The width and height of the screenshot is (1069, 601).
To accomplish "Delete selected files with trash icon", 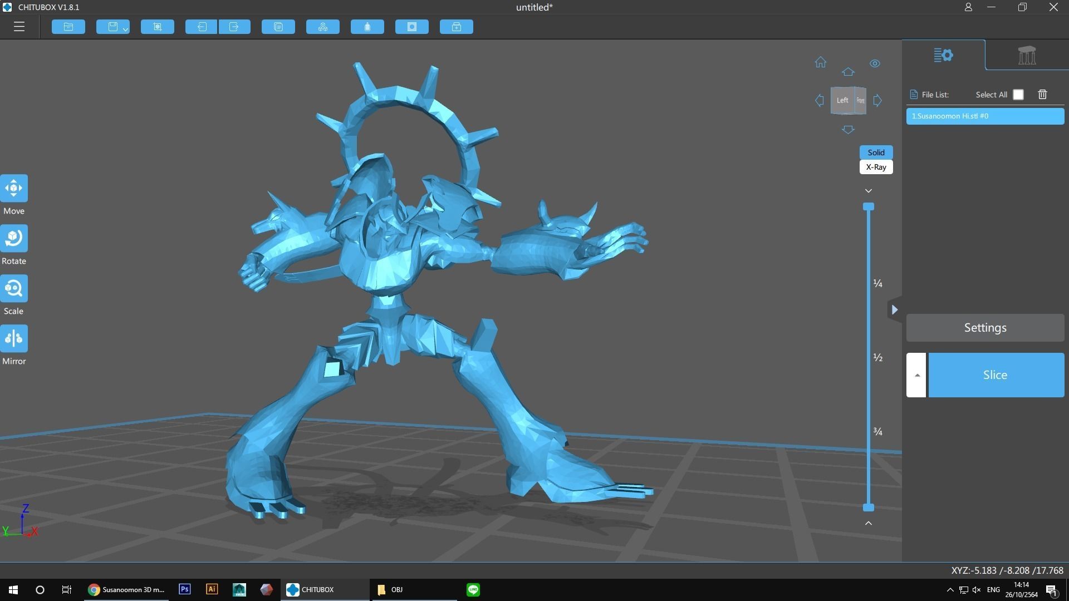I will point(1043,95).
